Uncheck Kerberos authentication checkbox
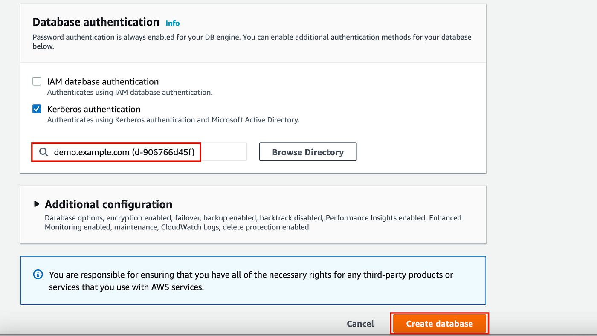The height and width of the screenshot is (336, 597). pos(37,109)
